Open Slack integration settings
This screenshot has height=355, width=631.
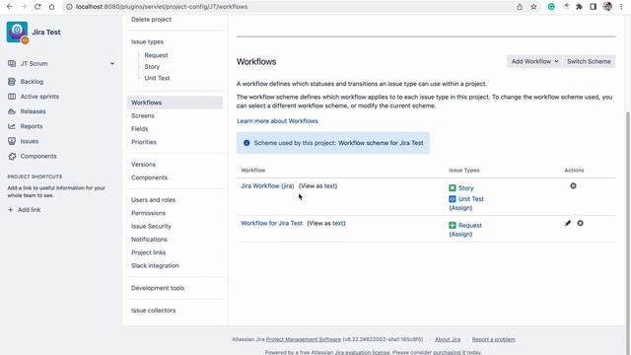(x=155, y=265)
